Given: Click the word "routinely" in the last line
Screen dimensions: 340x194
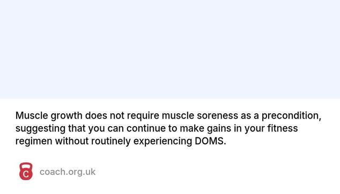Looking at the screenshot, I should tap(111, 142).
